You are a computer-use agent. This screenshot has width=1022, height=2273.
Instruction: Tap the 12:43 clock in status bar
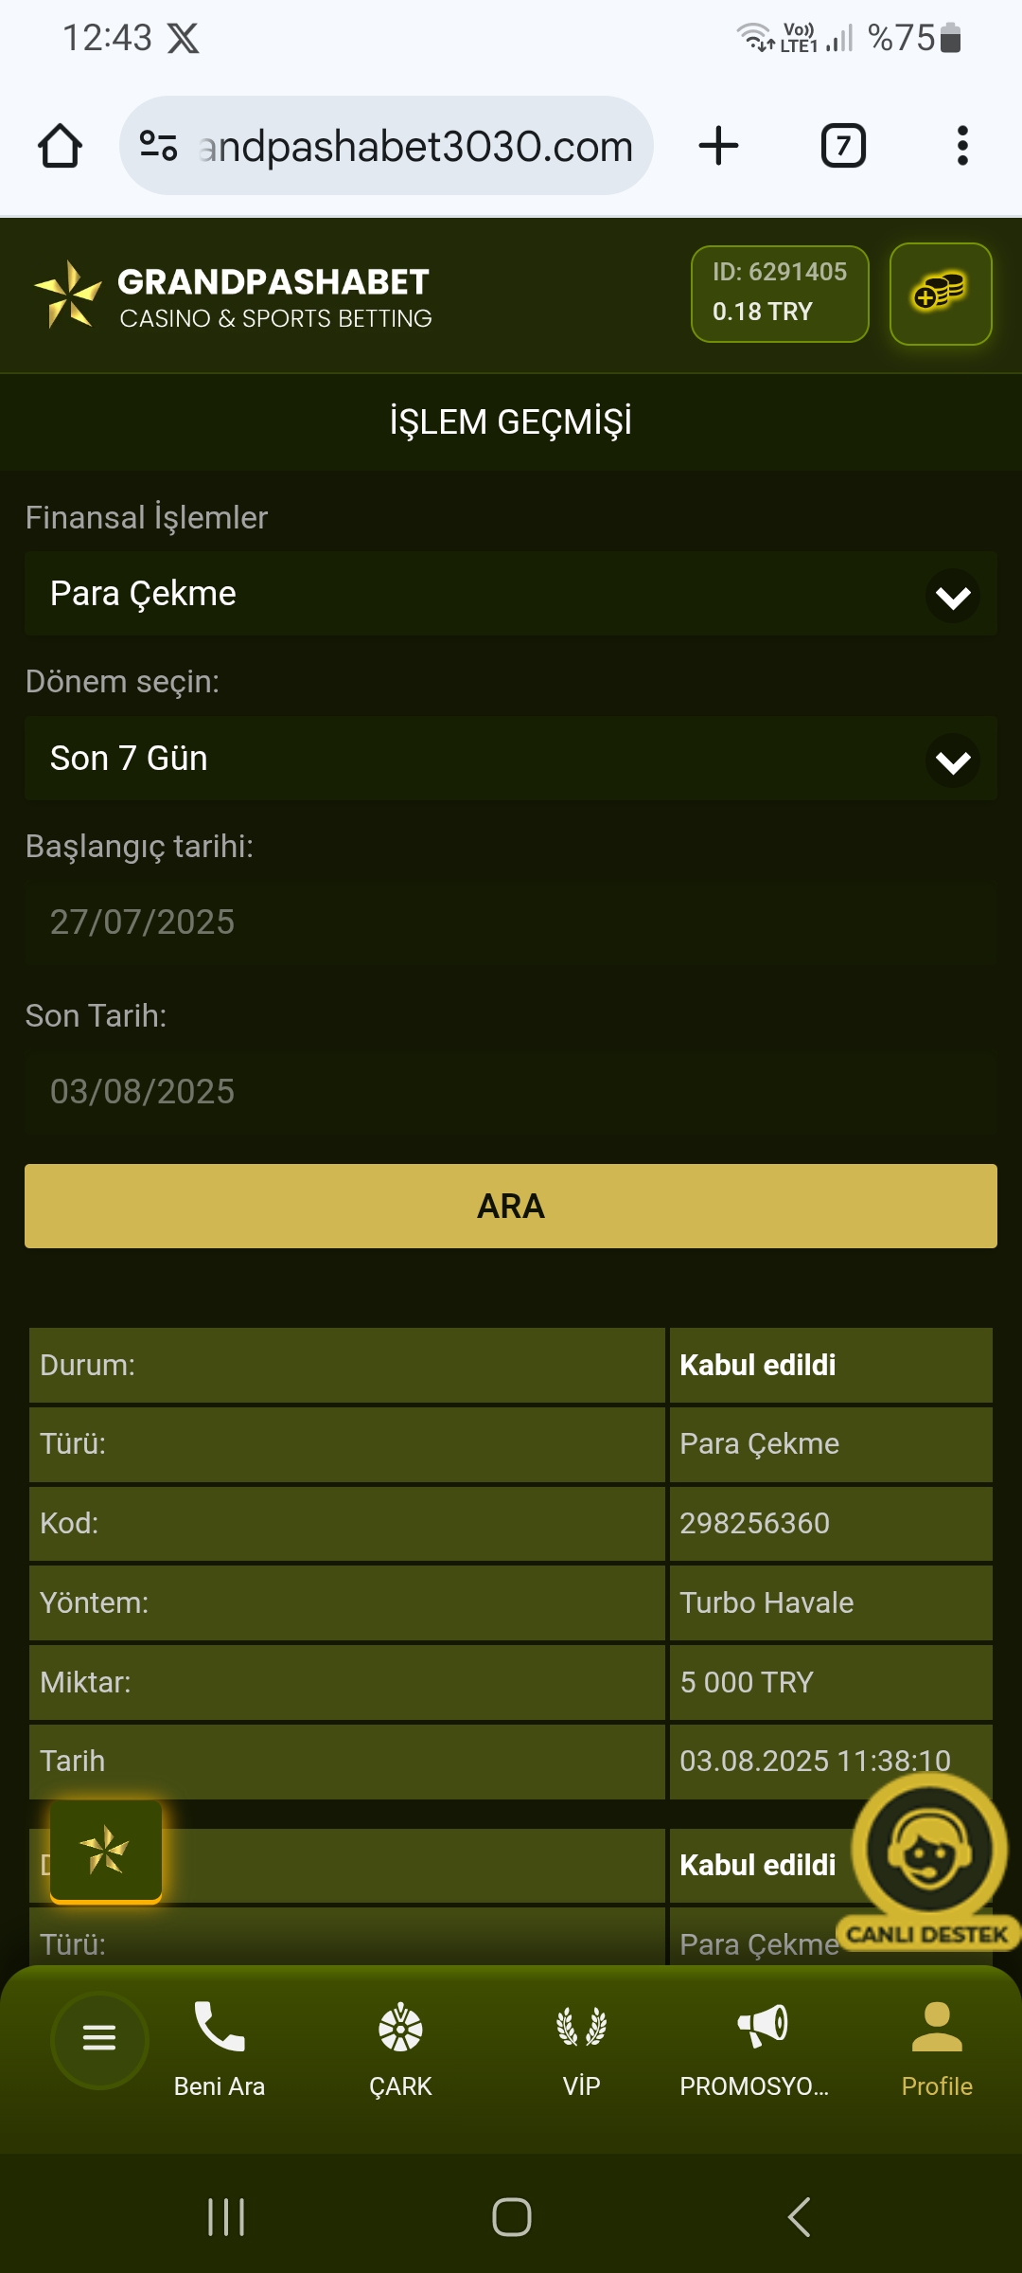[x=107, y=38]
